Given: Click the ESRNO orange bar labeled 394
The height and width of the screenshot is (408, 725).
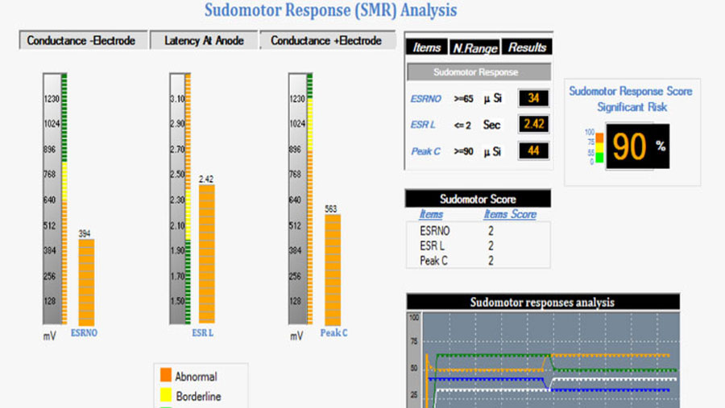Looking at the screenshot, I should (x=86, y=282).
